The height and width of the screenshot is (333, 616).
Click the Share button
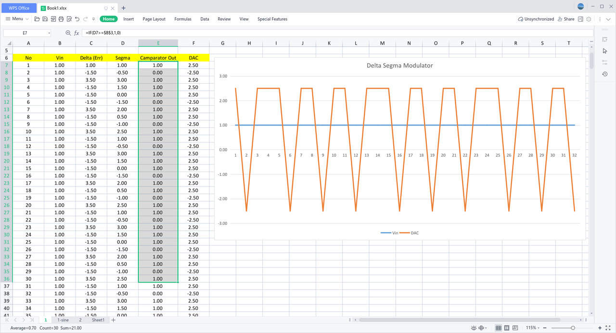pyautogui.click(x=565, y=19)
